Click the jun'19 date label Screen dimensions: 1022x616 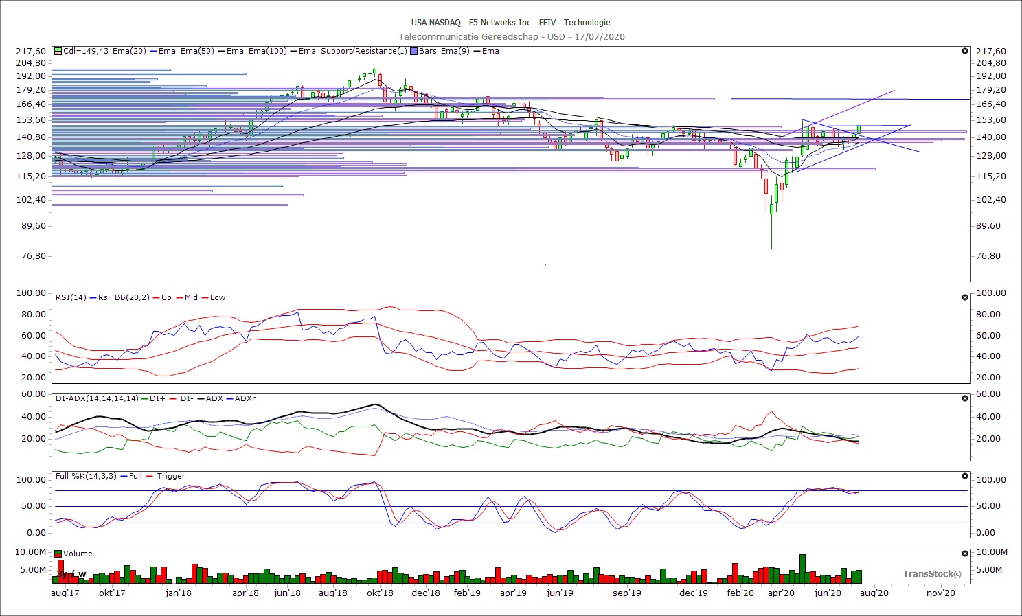pos(560,593)
